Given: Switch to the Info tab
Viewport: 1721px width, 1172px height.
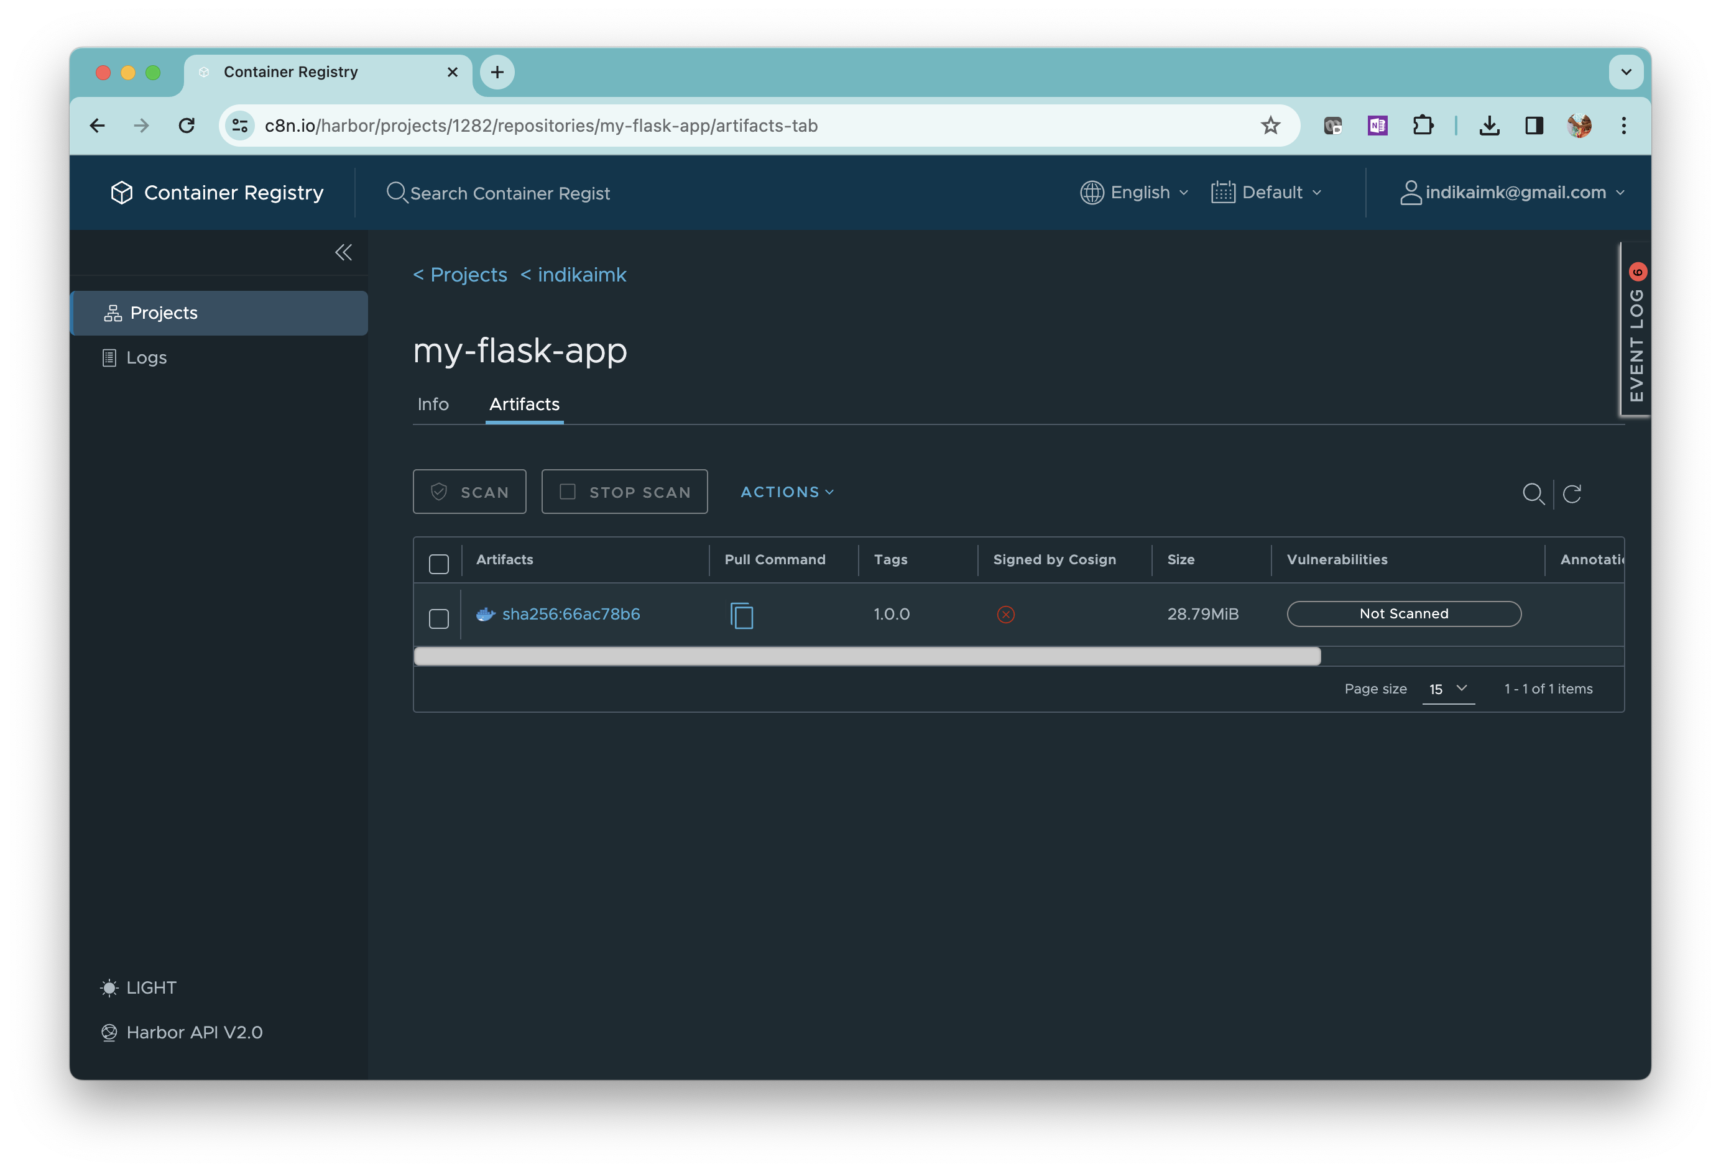Looking at the screenshot, I should (x=433, y=405).
